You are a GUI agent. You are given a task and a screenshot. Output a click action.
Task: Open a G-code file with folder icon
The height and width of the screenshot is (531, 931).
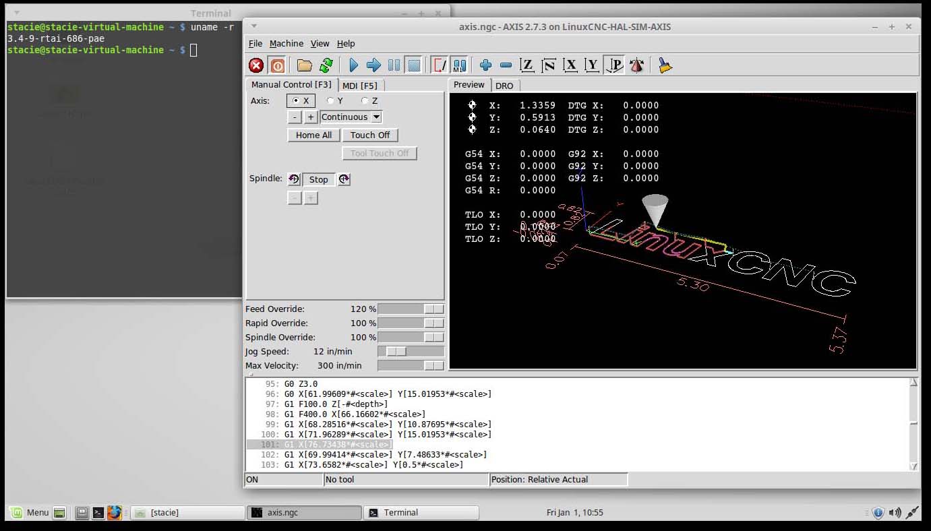[305, 65]
